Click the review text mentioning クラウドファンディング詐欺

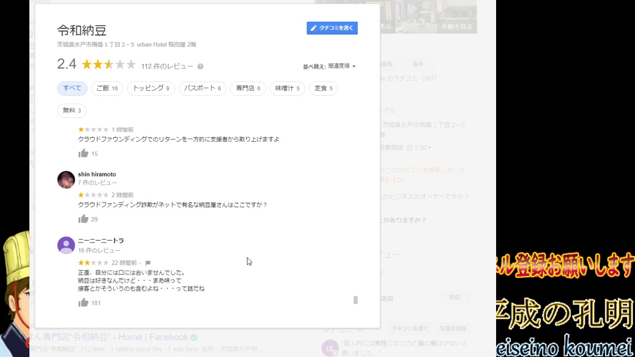pos(173,205)
